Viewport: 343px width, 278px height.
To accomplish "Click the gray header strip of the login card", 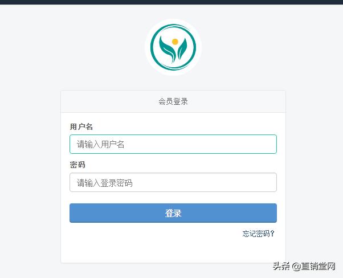I will 173,101.
